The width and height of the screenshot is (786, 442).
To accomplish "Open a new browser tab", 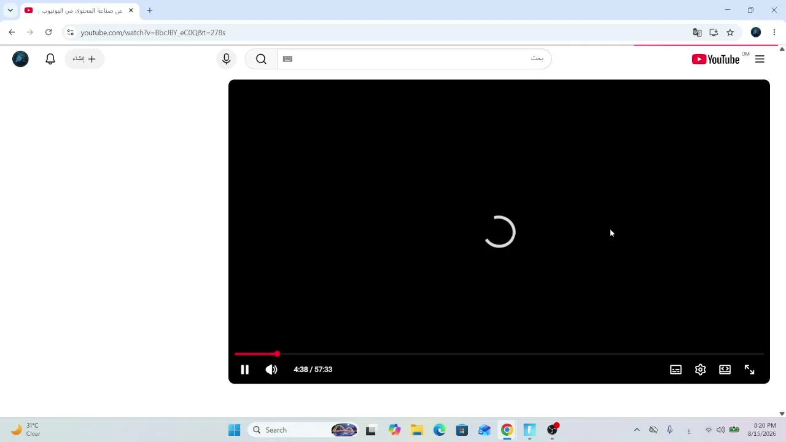I will pyautogui.click(x=149, y=10).
